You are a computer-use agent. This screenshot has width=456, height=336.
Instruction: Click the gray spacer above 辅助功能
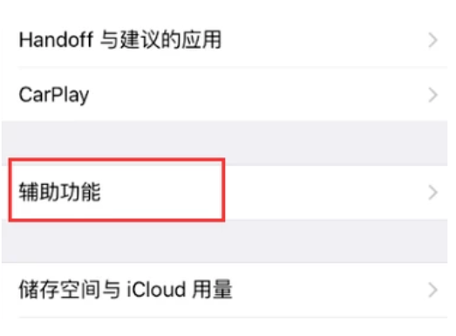[224, 143]
